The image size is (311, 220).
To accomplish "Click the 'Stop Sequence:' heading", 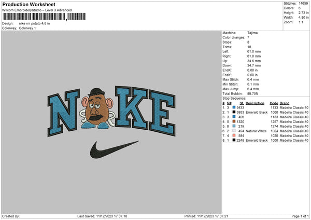I will click(x=234, y=98).
